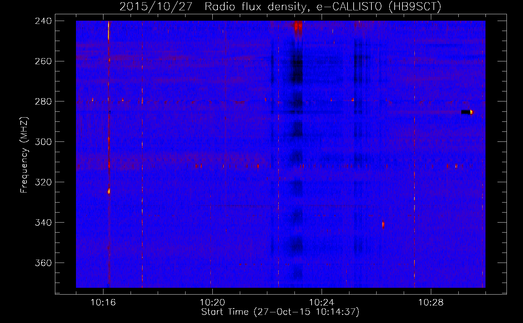This screenshot has width=523, height=323.
Task: Click the 240 frequency tick label
Action: 43,21
